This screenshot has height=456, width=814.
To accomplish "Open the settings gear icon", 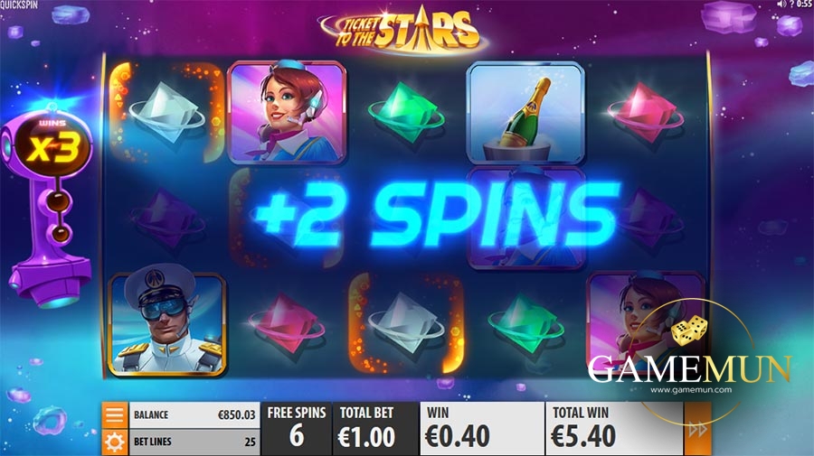I will click(115, 442).
